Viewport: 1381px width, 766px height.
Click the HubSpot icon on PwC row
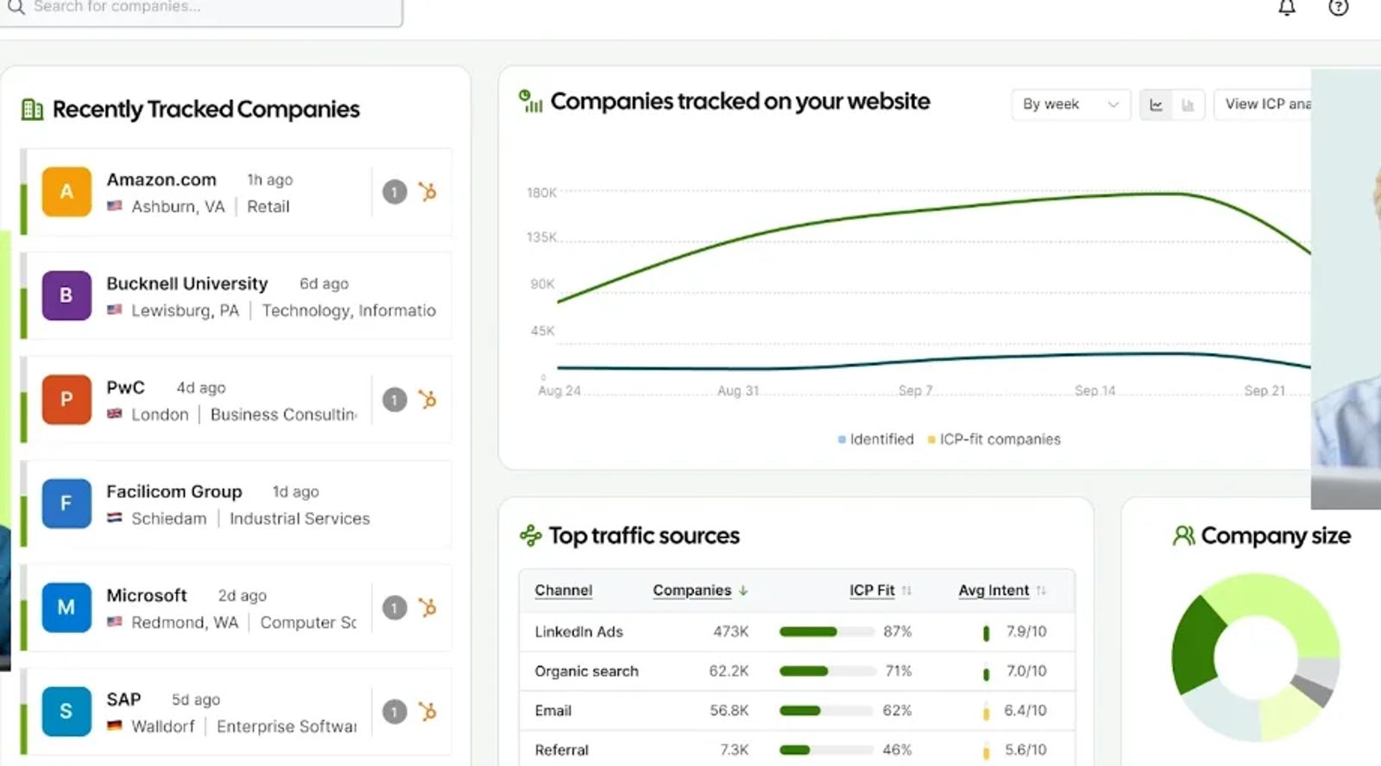point(427,399)
